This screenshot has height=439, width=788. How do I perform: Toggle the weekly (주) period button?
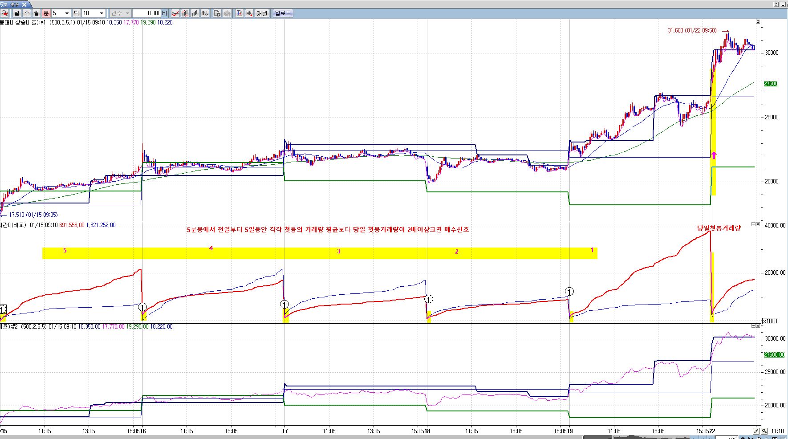click(27, 13)
